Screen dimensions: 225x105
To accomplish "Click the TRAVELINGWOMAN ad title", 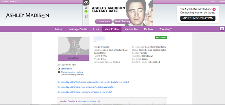I will 196,9.
